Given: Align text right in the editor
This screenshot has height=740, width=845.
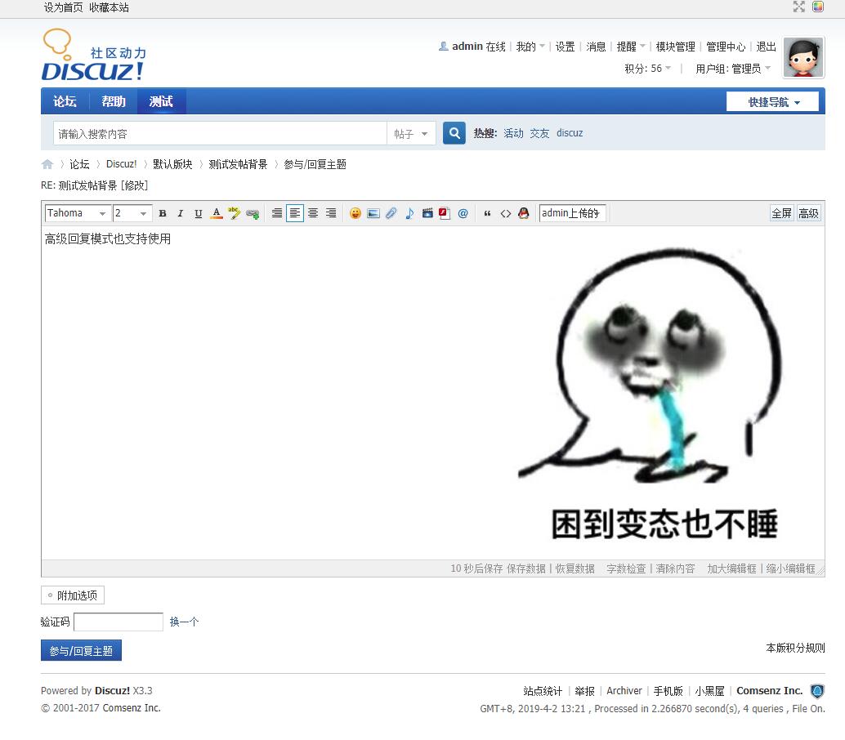Looking at the screenshot, I should click(331, 213).
